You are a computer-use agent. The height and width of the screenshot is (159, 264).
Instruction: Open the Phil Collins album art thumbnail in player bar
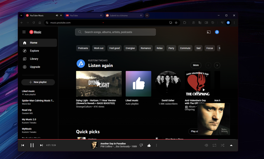point(94,145)
